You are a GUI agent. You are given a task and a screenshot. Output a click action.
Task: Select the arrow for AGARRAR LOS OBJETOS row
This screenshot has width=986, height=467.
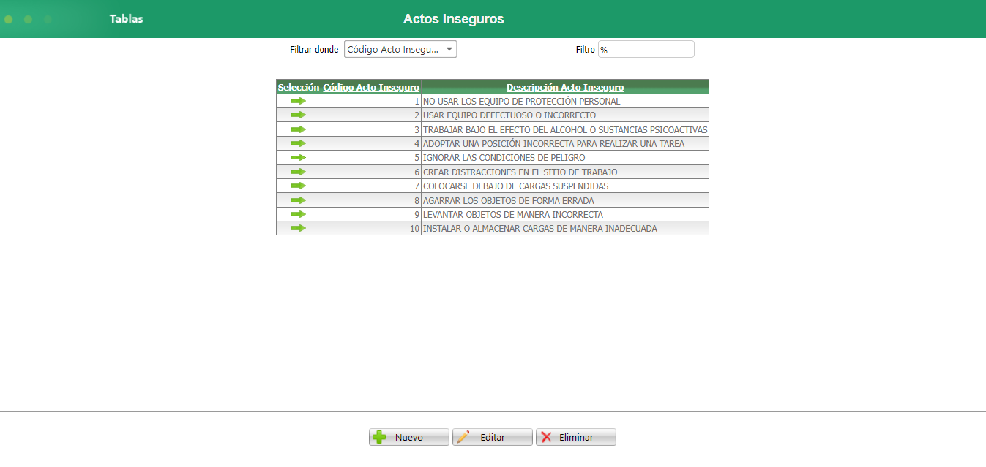(297, 200)
